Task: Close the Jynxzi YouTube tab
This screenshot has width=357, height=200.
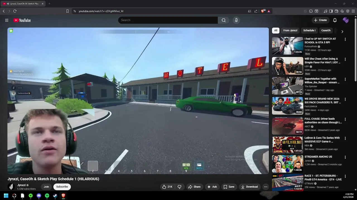Action: pyautogui.click(x=42, y=4)
